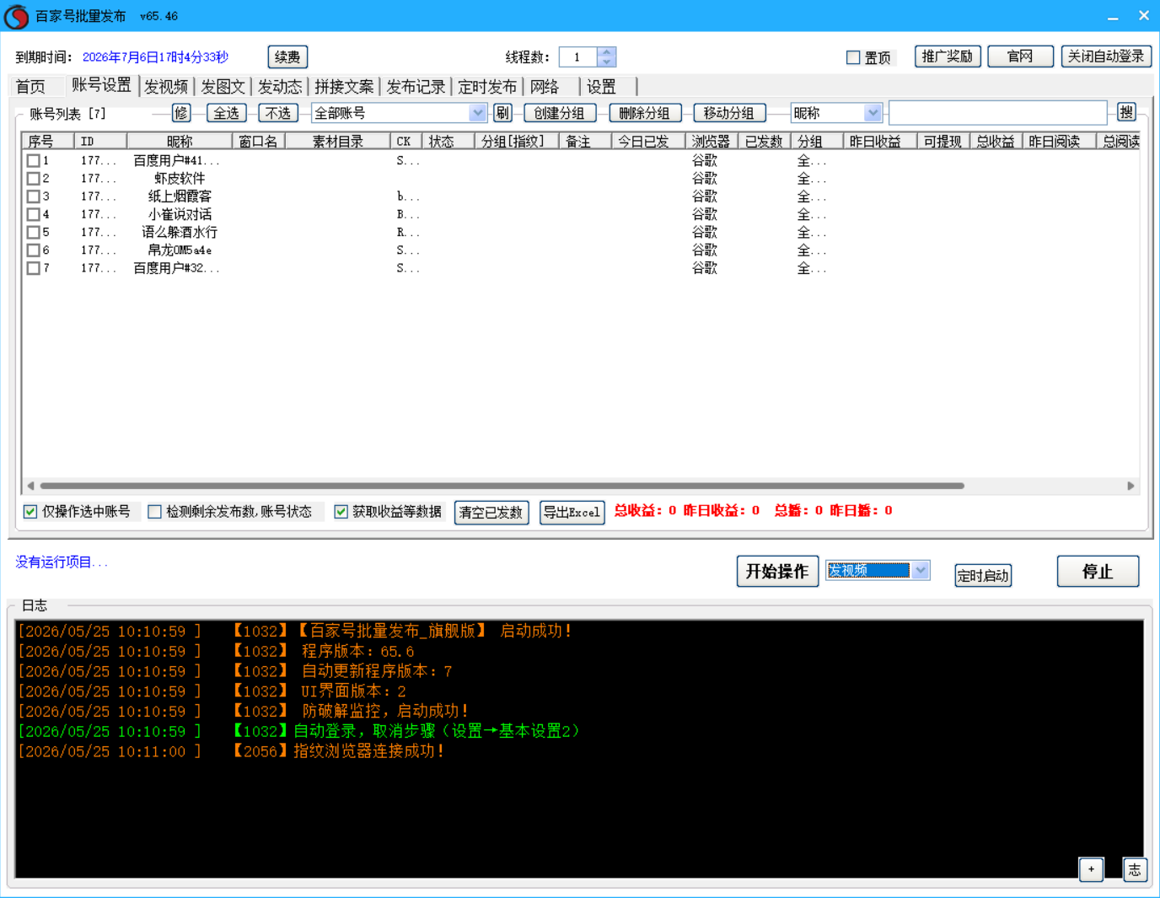Tick the checkbox for 纸上烟霞客 account

point(34,196)
